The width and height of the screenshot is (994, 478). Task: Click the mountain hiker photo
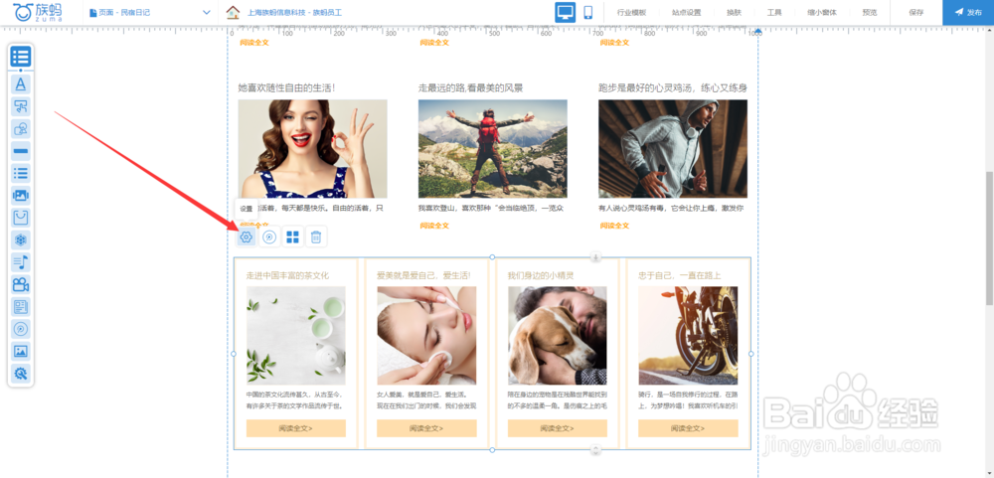(493, 149)
